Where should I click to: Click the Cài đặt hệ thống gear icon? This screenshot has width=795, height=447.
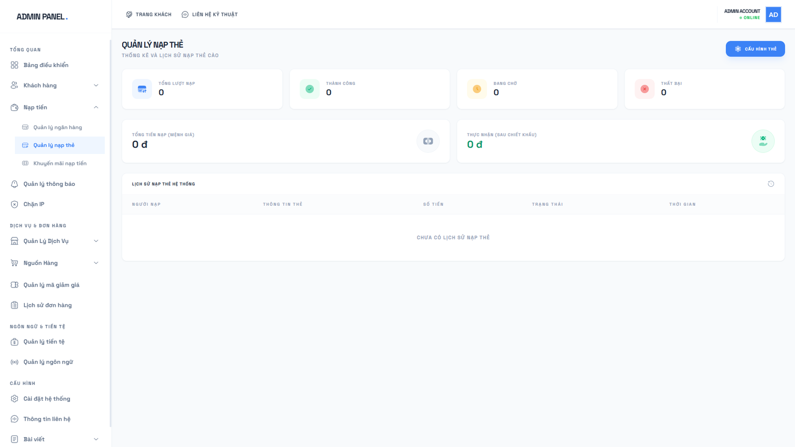pyautogui.click(x=14, y=399)
